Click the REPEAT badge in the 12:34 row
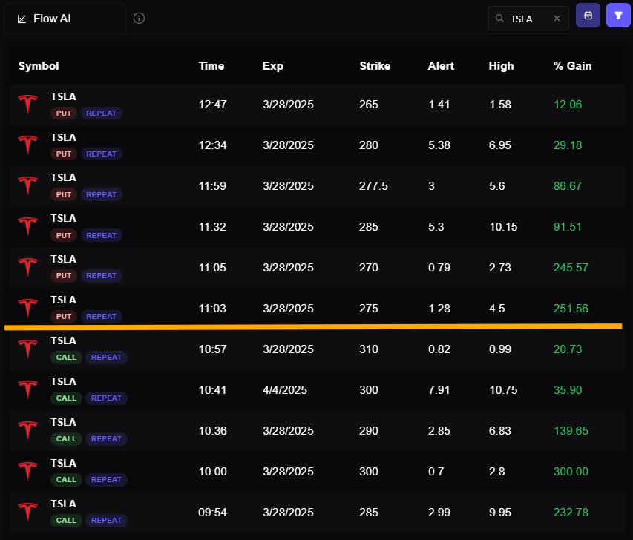This screenshot has width=633, height=540. [102, 154]
